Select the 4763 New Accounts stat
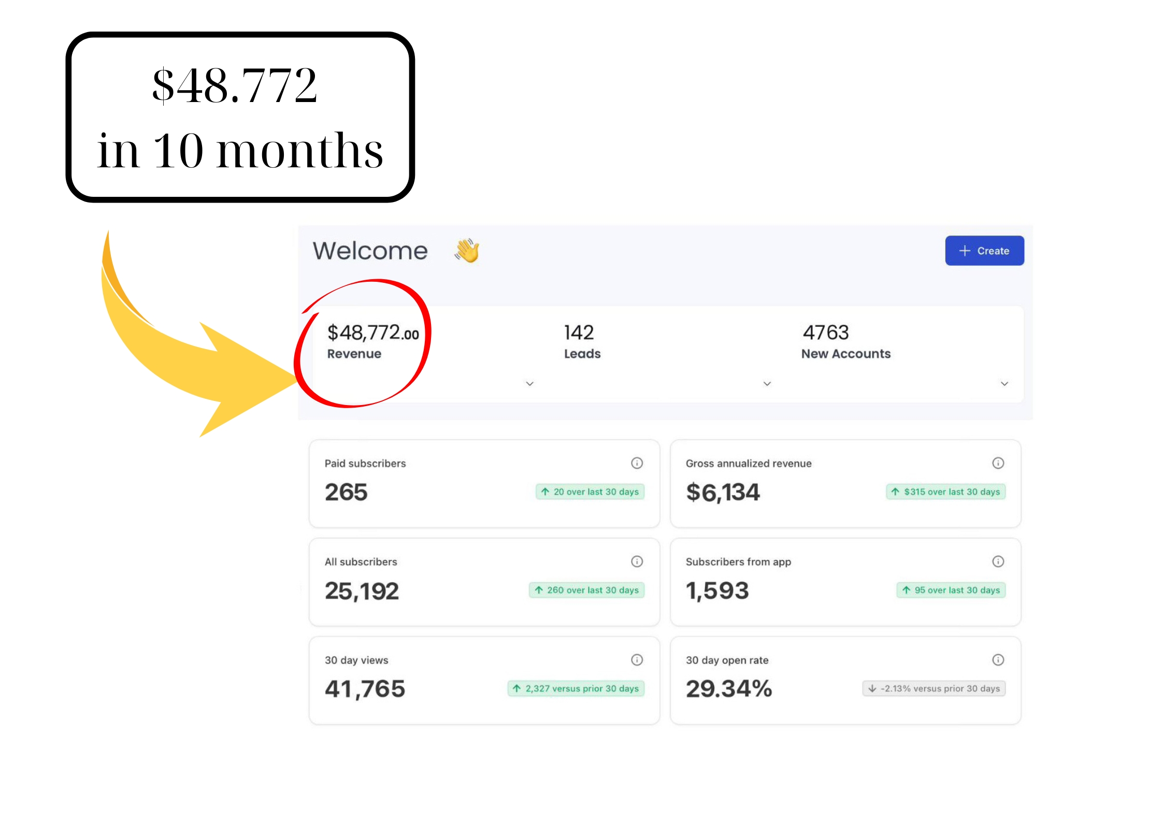1163x822 pixels. 825,333
